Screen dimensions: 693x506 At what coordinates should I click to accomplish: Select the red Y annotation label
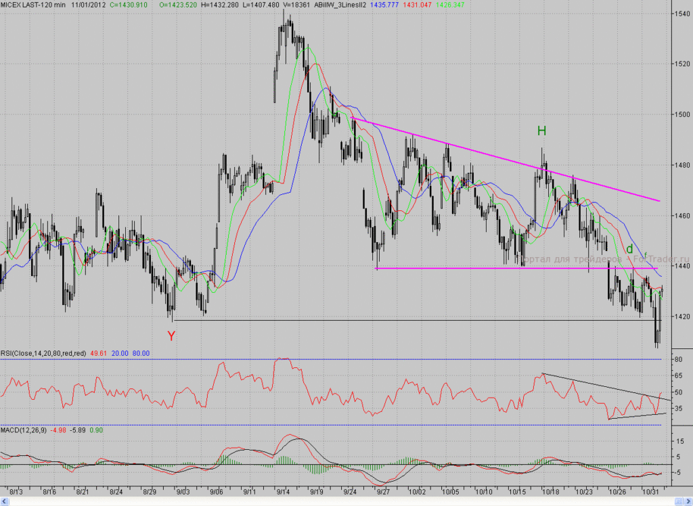pos(171,336)
